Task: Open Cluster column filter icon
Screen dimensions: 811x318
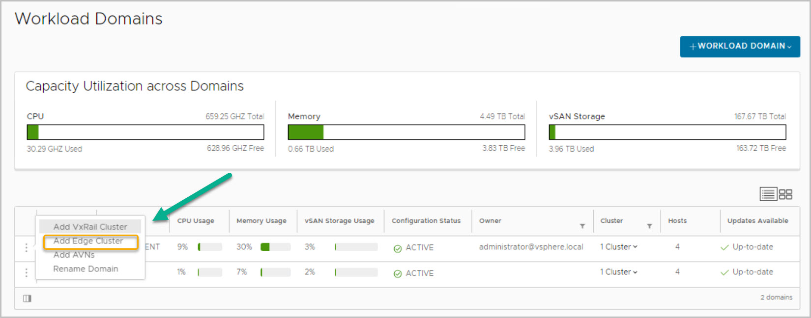Action: click(649, 226)
